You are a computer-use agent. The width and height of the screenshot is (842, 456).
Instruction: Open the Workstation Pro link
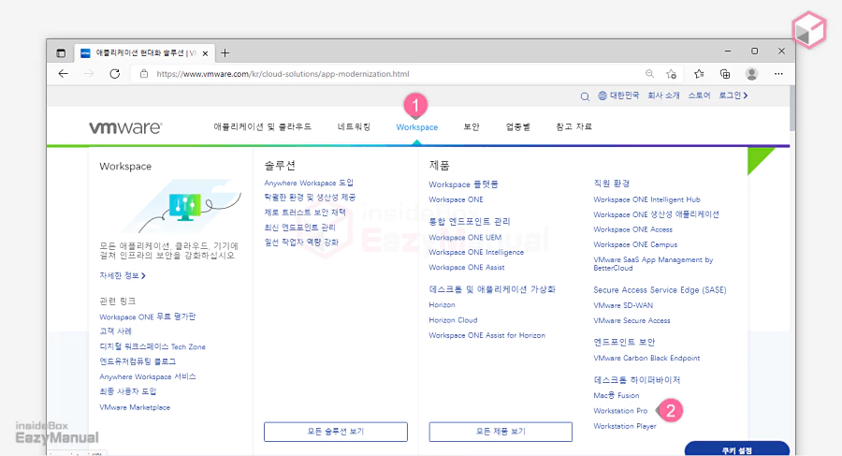click(x=621, y=411)
